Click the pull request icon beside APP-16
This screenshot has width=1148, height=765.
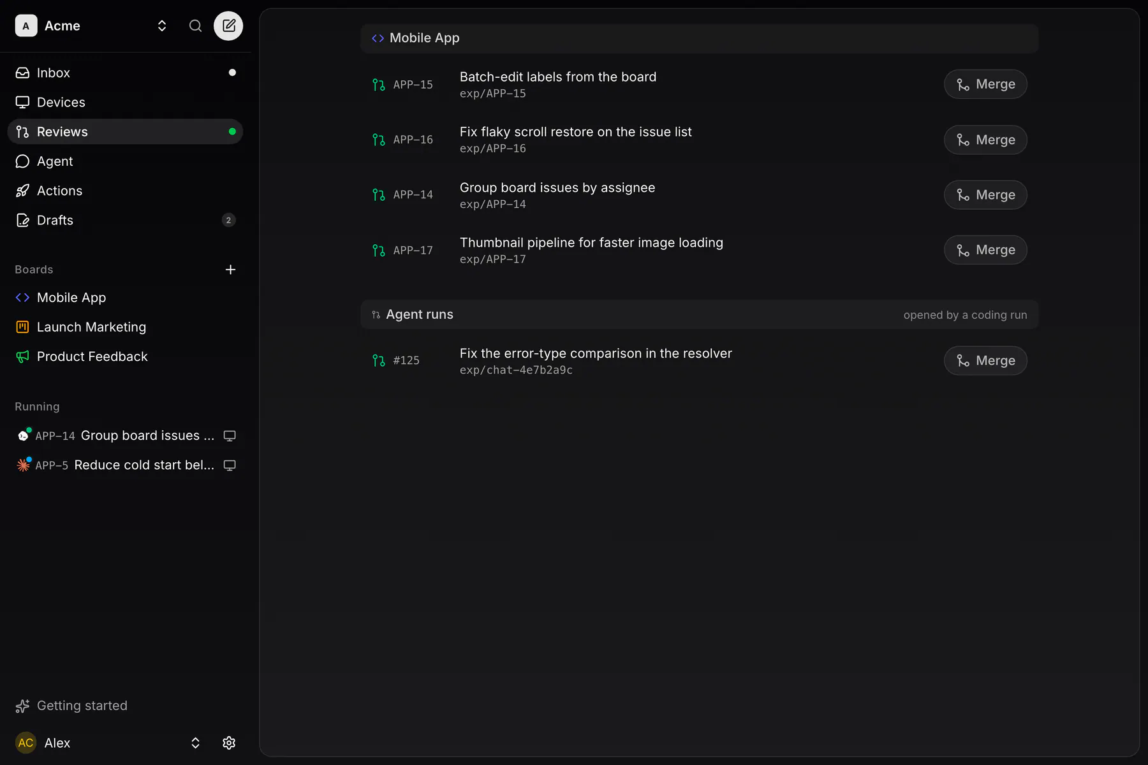click(379, 140)
